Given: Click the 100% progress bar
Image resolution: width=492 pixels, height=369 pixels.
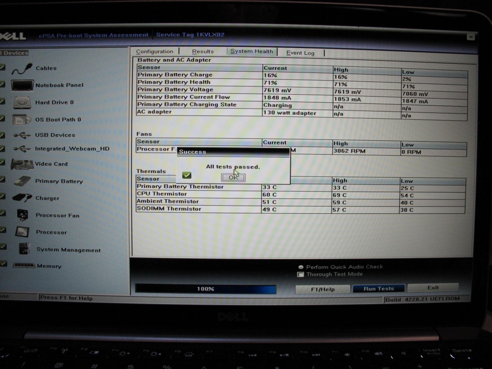Looking at the screenshot, I should pyautogui.click(x=206, y=289).
